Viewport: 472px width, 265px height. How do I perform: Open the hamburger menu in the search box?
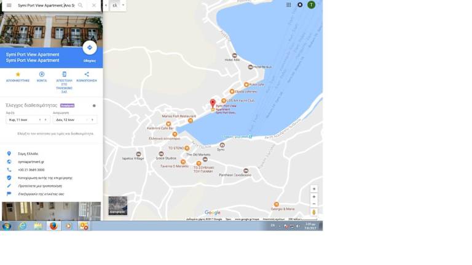click(x=9, y=6)
